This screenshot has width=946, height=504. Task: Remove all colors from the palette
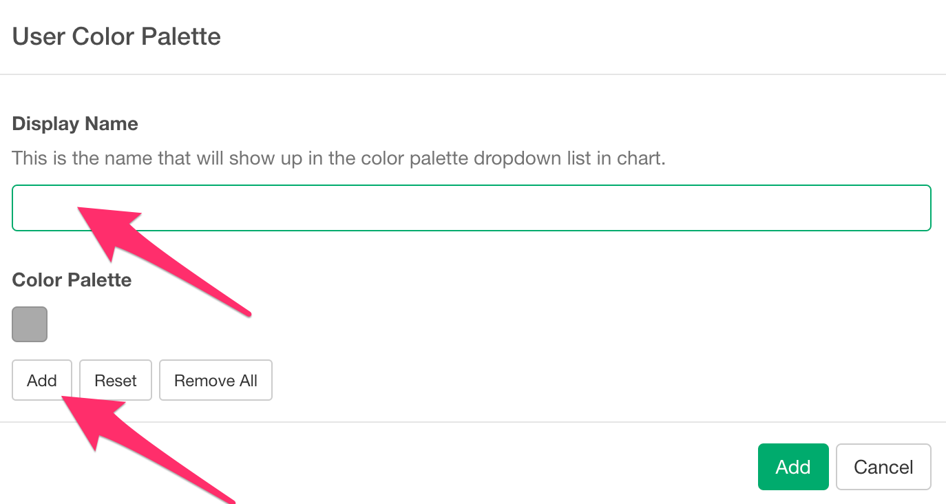(216, 380)
